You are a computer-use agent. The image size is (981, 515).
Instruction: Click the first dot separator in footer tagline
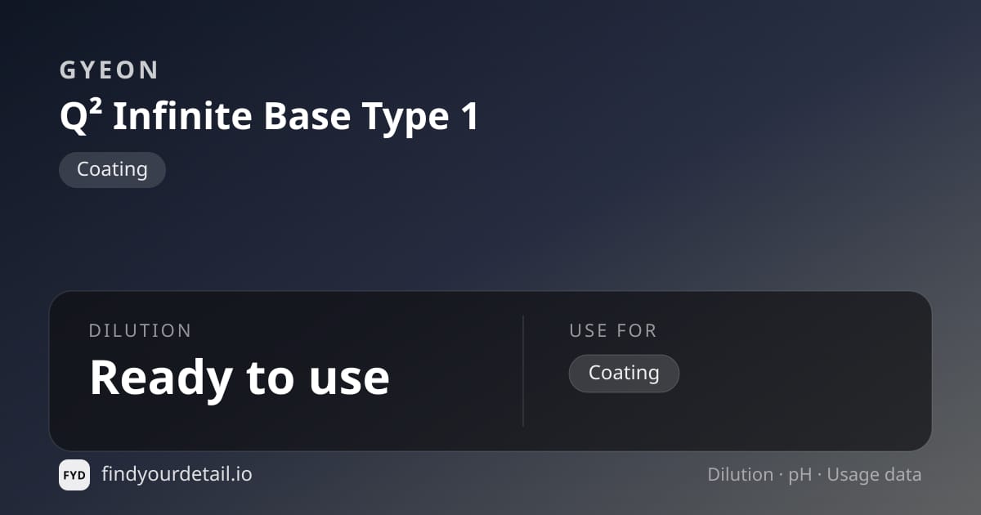[x=781, y=475]
